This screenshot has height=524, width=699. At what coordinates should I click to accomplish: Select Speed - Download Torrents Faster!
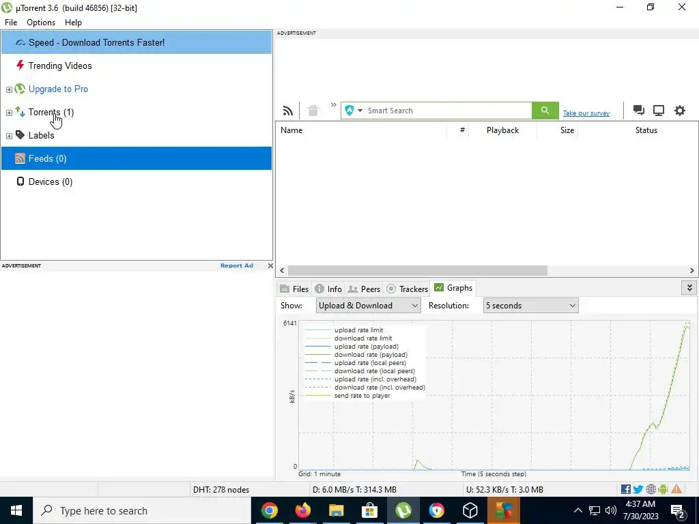137,42
